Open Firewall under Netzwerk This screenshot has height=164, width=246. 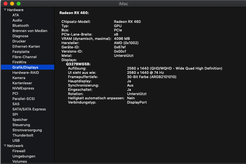point(19,151)
